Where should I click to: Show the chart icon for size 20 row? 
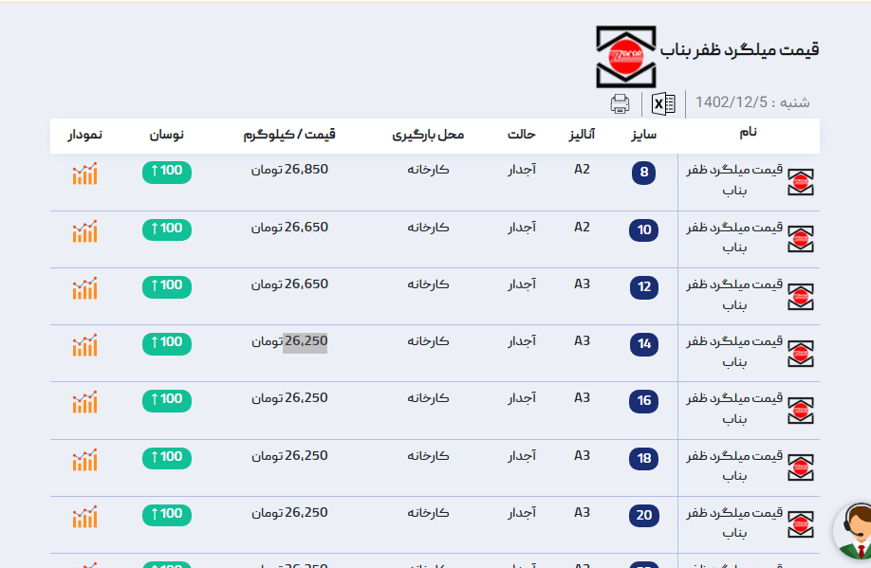pyautogui.click(x=84, y=517)
